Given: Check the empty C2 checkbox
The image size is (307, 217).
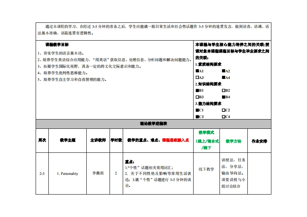Looking at the screenshot, I should pyautogui.click(x=223, y=110).
